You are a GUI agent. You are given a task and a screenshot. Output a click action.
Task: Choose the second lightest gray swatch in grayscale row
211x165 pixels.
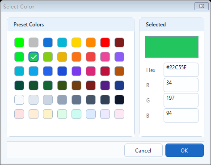click(34, 100)
